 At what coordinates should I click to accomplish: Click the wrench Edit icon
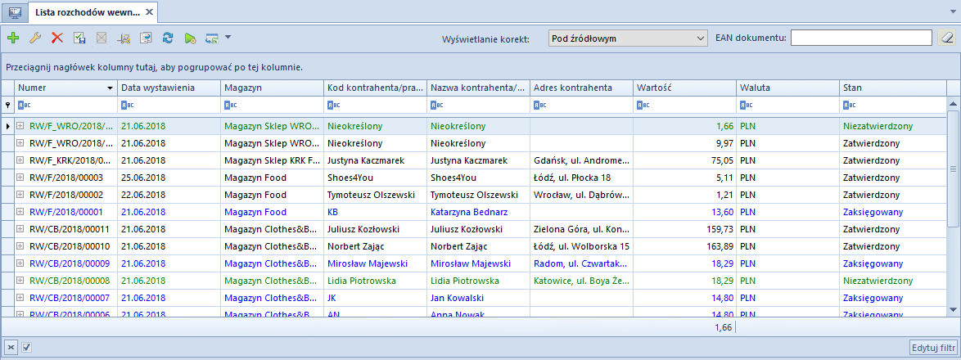pos(35,38)
